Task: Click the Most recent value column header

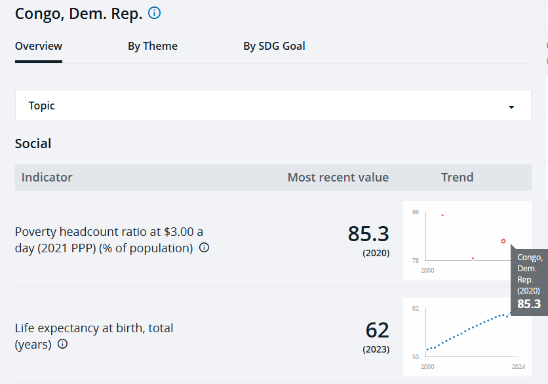Action: point(338,178)
